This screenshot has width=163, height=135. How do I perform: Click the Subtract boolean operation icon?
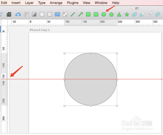142,15
